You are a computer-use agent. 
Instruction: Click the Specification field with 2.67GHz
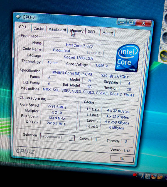coord(90,75)
